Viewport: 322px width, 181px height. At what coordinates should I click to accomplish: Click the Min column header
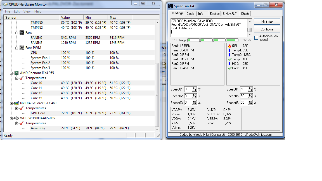[96, 17]
